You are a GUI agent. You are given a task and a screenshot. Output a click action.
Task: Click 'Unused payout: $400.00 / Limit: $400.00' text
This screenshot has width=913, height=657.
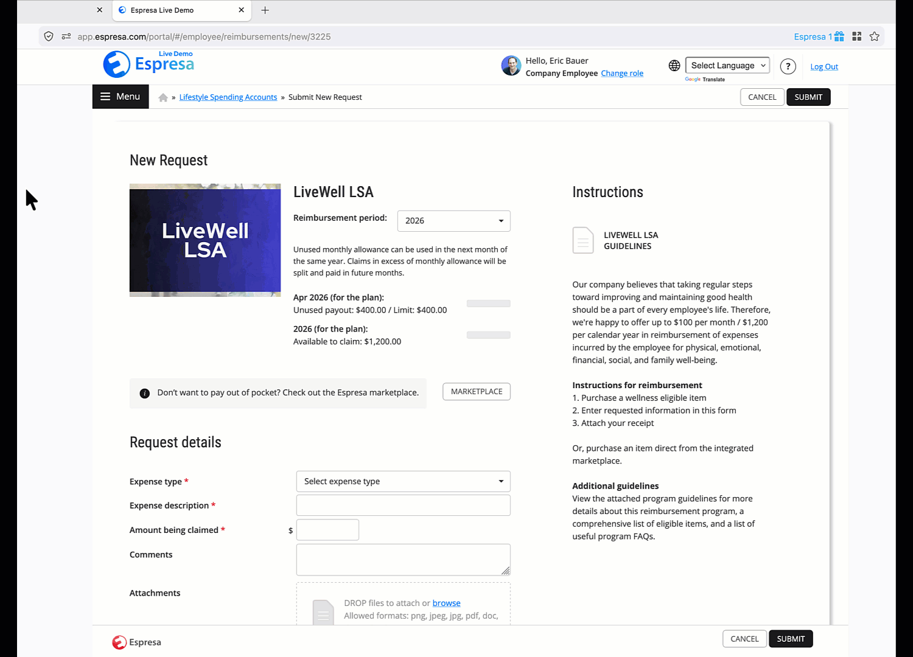pyautogui.click(x=370, y=310)
